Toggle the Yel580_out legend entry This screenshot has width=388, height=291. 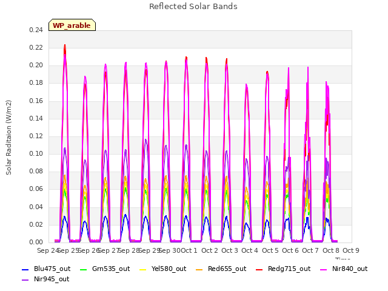[x=163, y=269]
